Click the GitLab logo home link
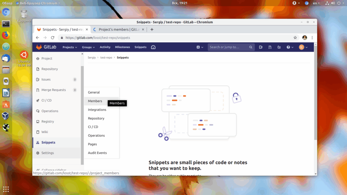Image resolution: width=347 pixels, height=195 pixels. pos(46,47)
